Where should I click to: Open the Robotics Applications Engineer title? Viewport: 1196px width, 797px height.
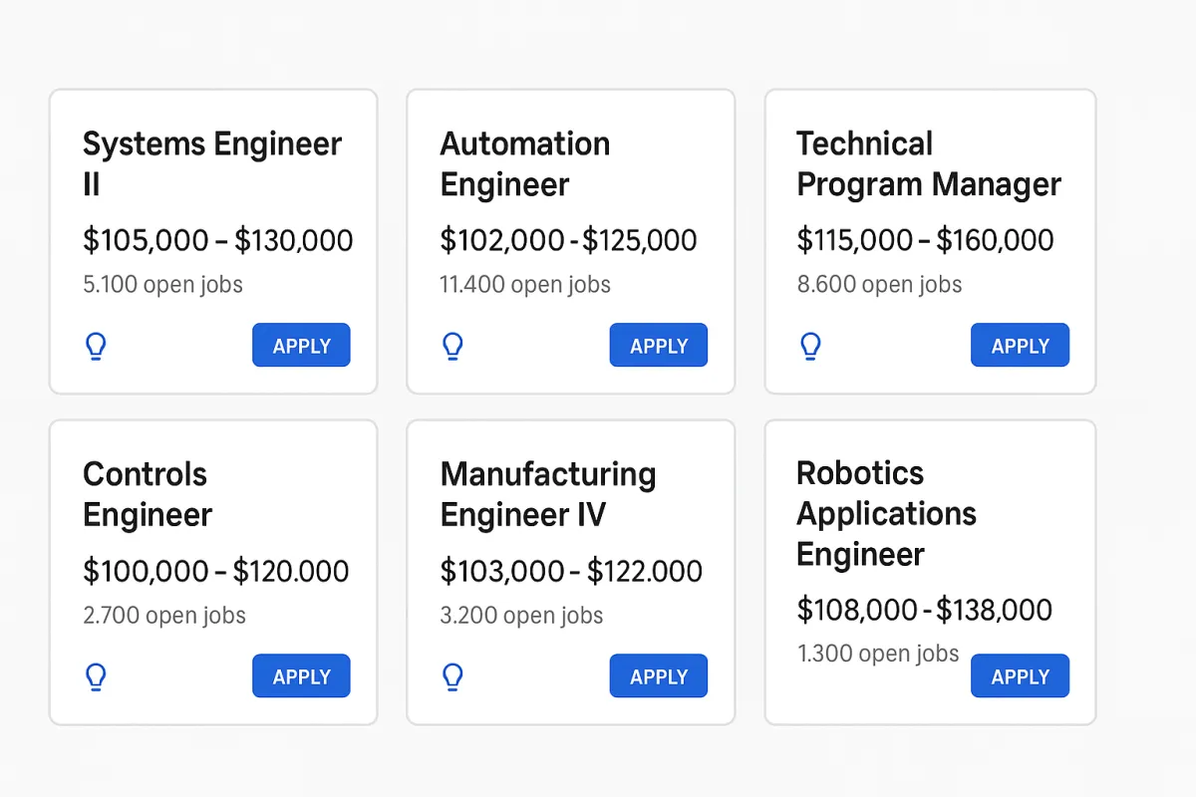pos(886,513)
